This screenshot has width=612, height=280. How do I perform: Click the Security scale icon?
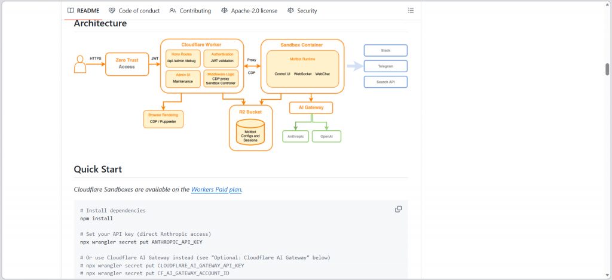[x=290, y=10]
